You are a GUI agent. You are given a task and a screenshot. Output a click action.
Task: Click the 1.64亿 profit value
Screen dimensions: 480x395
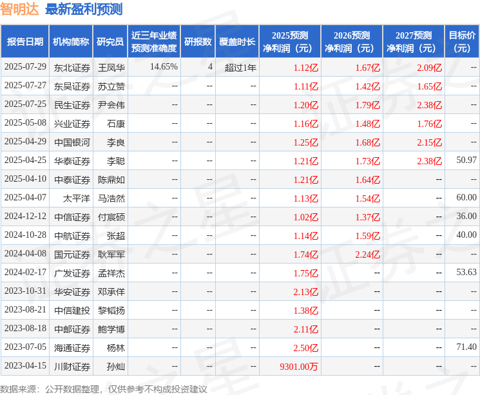(368, 180)
